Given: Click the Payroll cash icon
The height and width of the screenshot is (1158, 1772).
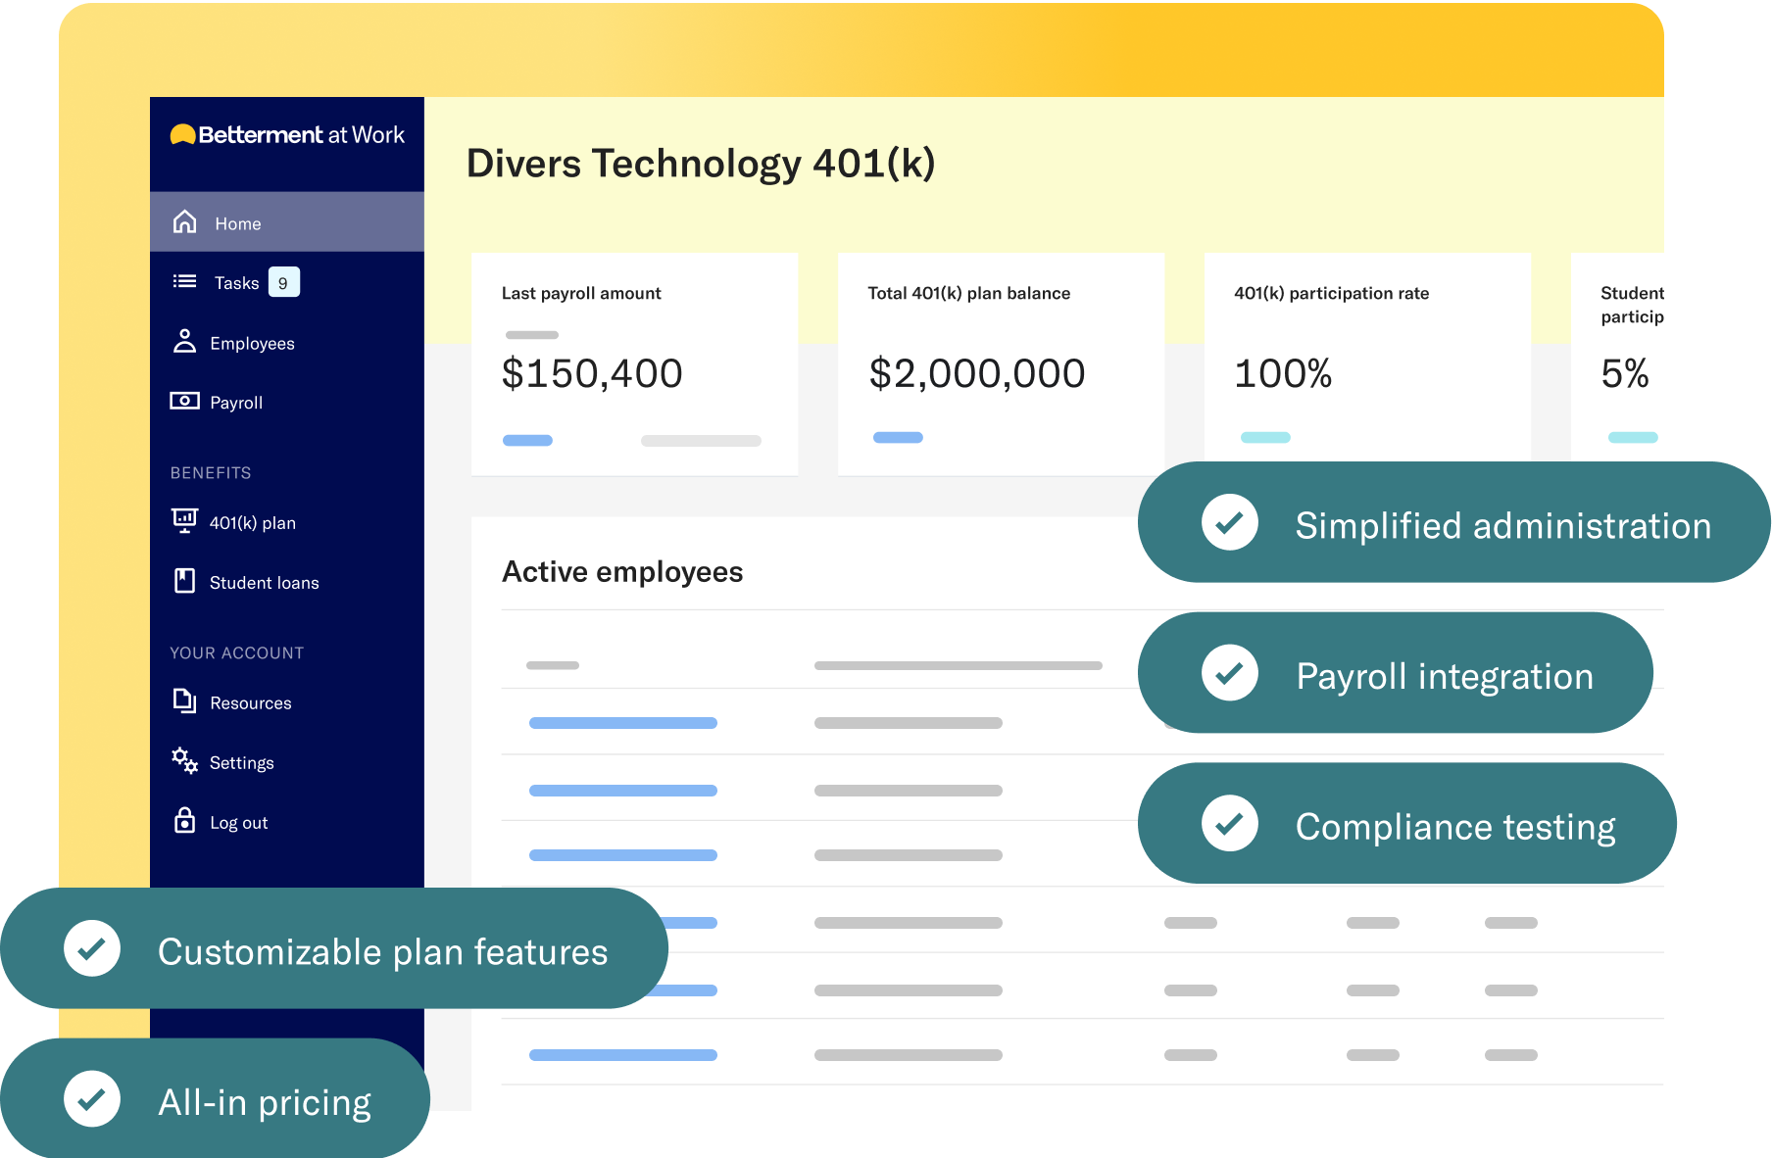Looking at the screenshot, I should tap(184, 401).
